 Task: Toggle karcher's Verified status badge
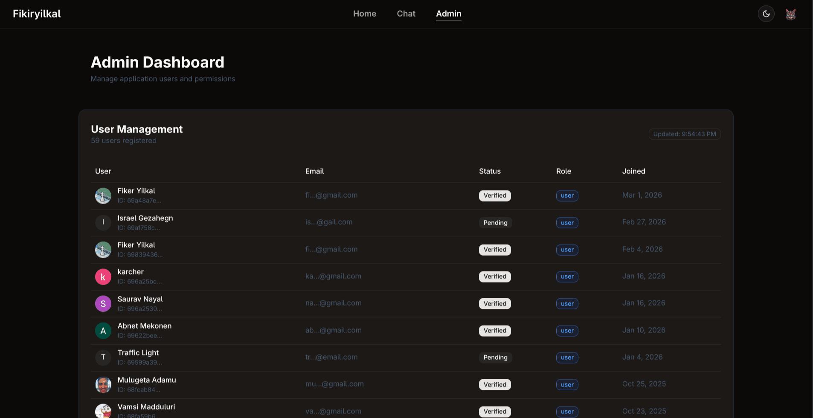point(495,277)
